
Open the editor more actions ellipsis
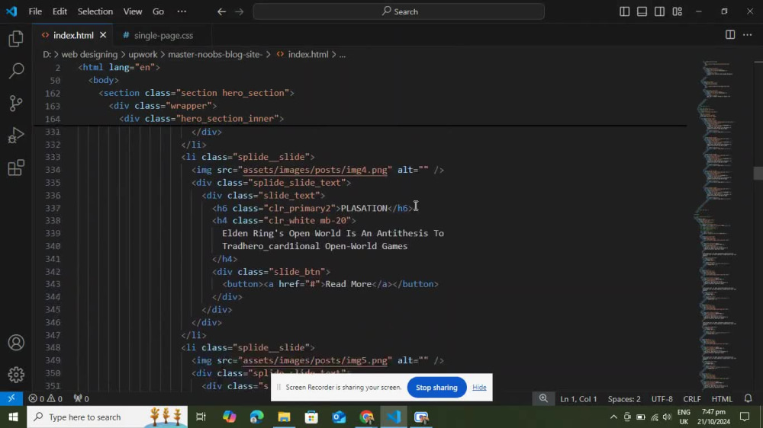click(x=748, y=35)
